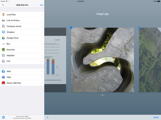The image size is (161, 120).
Task: Expand the Company server row chevron
Action: pyautogui.click(x=42, y=26)
